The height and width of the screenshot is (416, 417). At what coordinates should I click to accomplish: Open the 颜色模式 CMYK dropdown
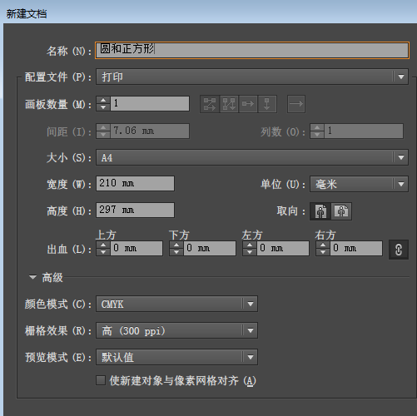pos(176,304)
